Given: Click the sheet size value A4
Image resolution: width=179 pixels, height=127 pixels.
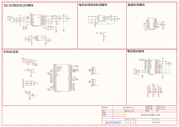Looking at the screenshot, I should click(x=133, y=122).
